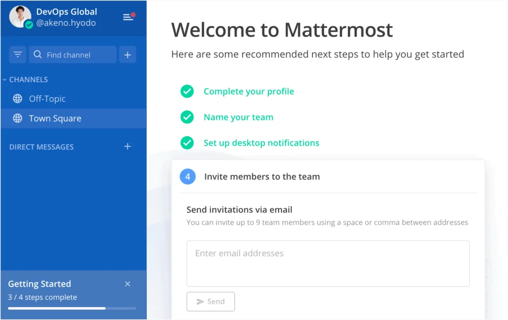
Task: Open the channel filter icon
Action: 18,54
